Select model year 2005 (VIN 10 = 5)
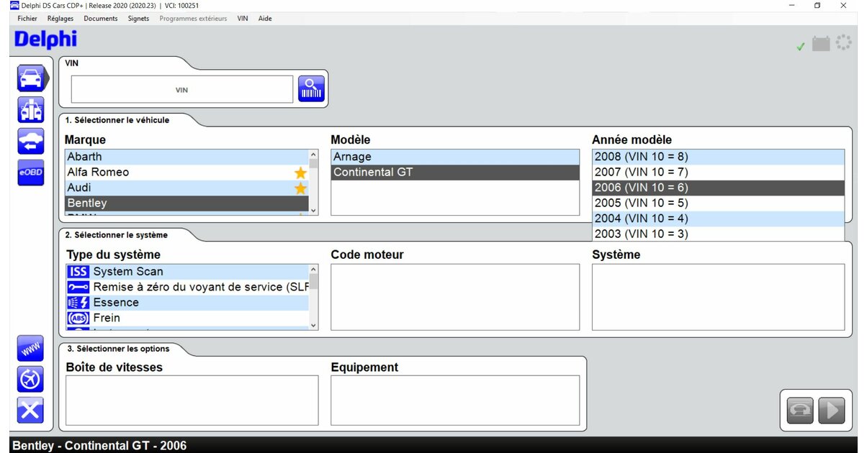Viewport: 867px width, 453px height. [x=718, y=203]
